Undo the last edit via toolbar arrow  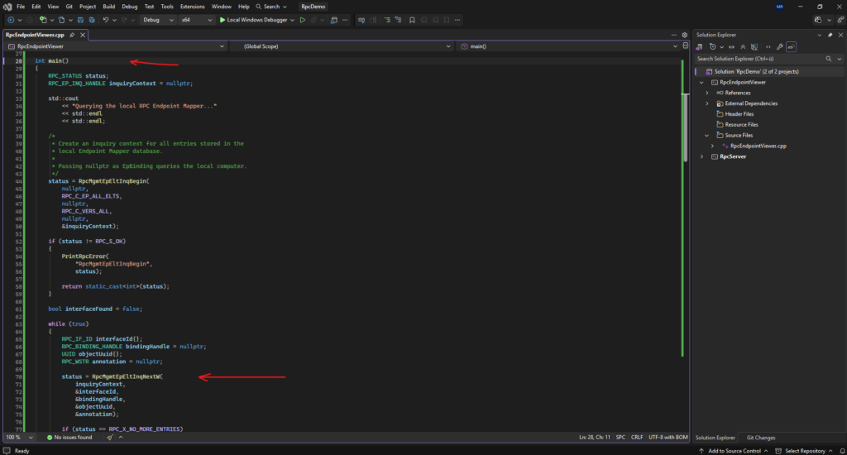pos(106,20)
